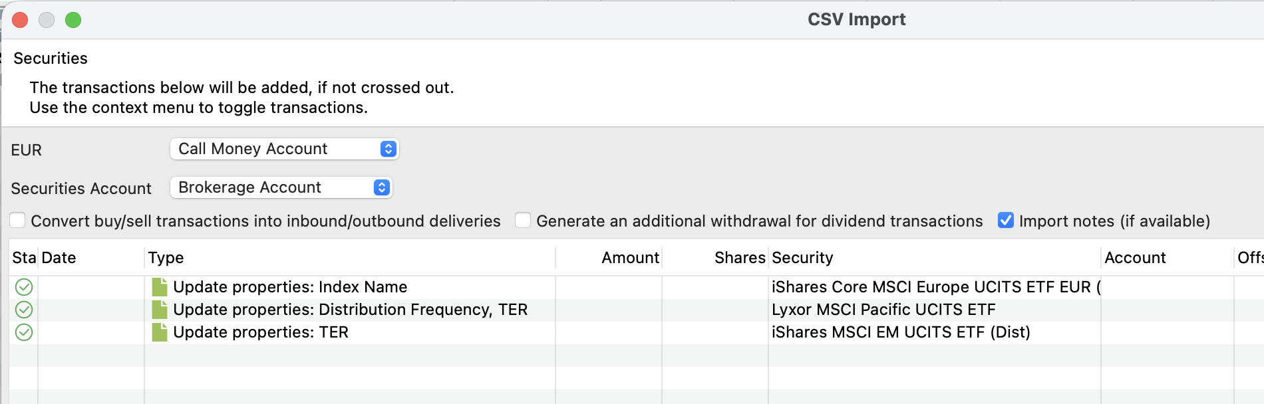Click status checkmark icon for TER row
This screenshot has height=404, width=1264.
[x=24, y=332]
